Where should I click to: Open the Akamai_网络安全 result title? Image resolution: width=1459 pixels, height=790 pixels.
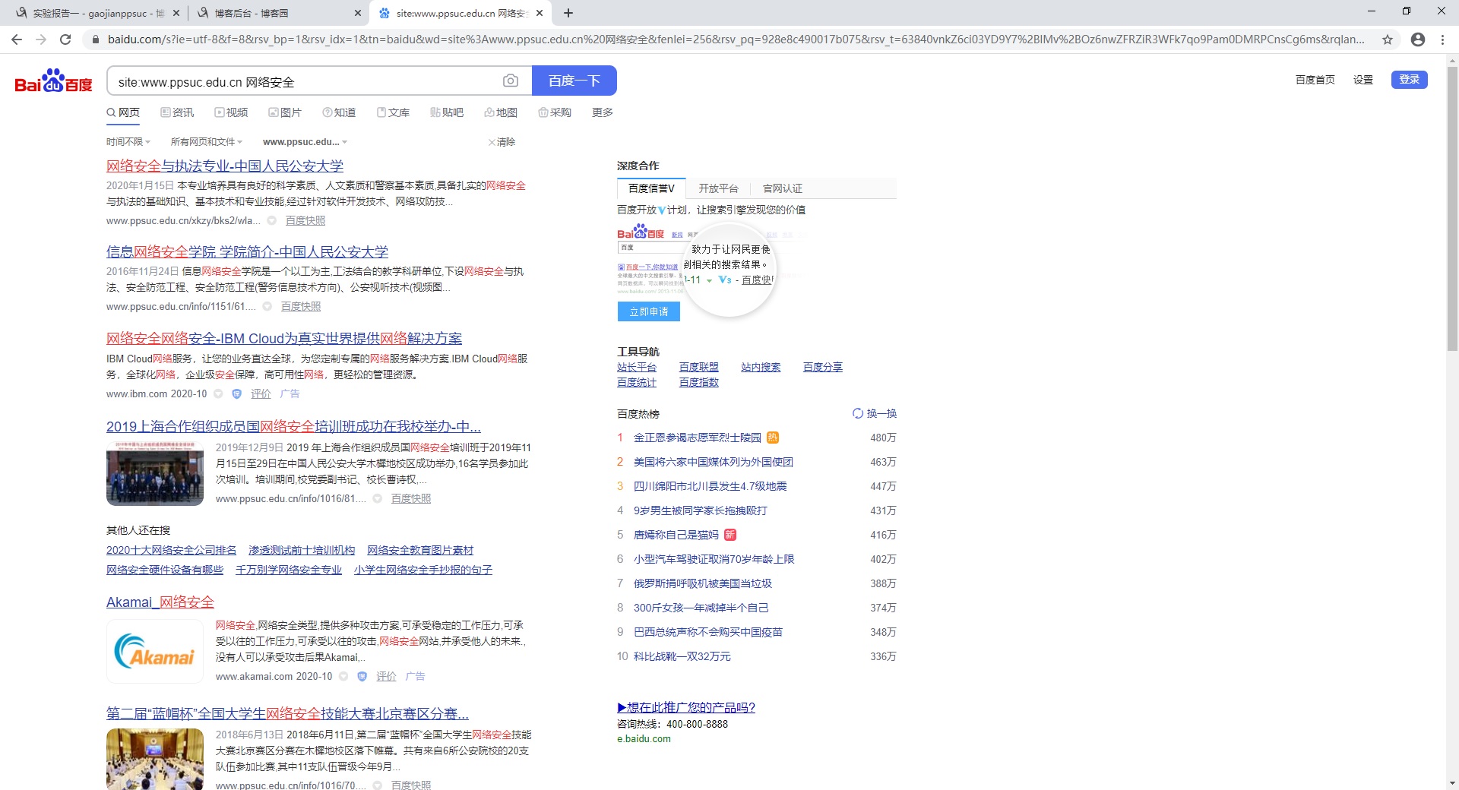coord(160,602)
